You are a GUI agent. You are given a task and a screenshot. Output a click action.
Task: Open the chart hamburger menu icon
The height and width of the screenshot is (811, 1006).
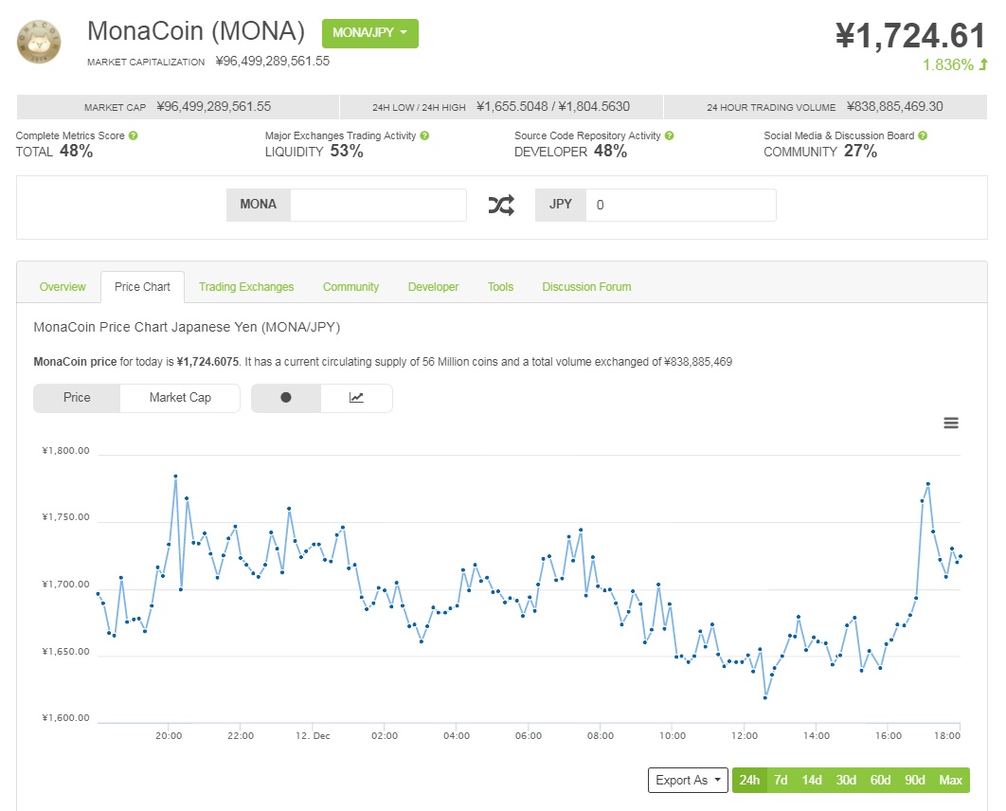[x=951, y=423]
